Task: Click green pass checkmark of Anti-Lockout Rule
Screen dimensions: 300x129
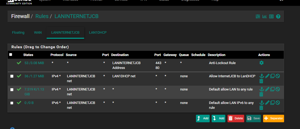Action: coord(19,63)
